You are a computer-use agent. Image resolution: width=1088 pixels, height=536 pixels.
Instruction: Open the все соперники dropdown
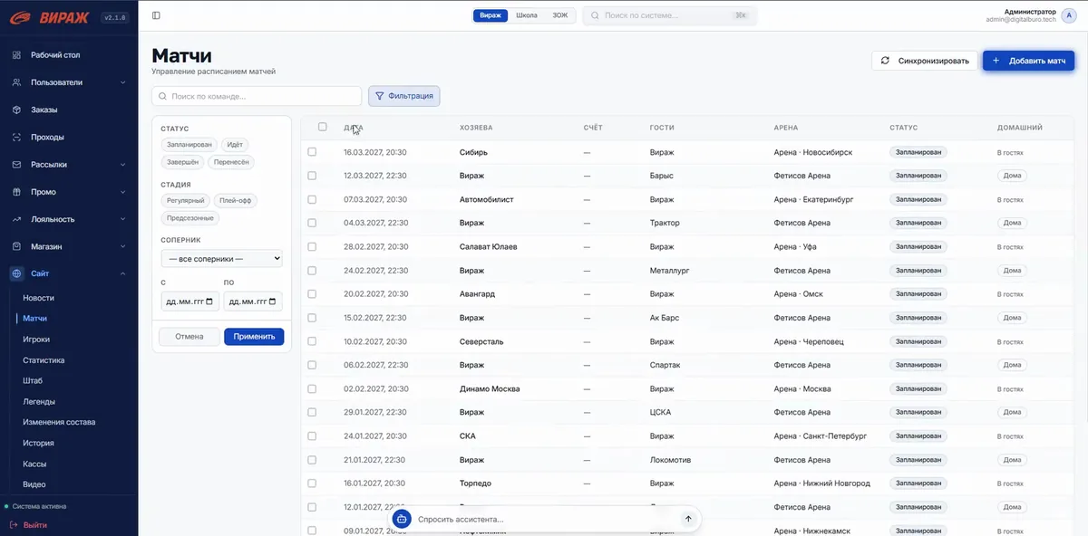pyautogui.click(x=221, y=259)
